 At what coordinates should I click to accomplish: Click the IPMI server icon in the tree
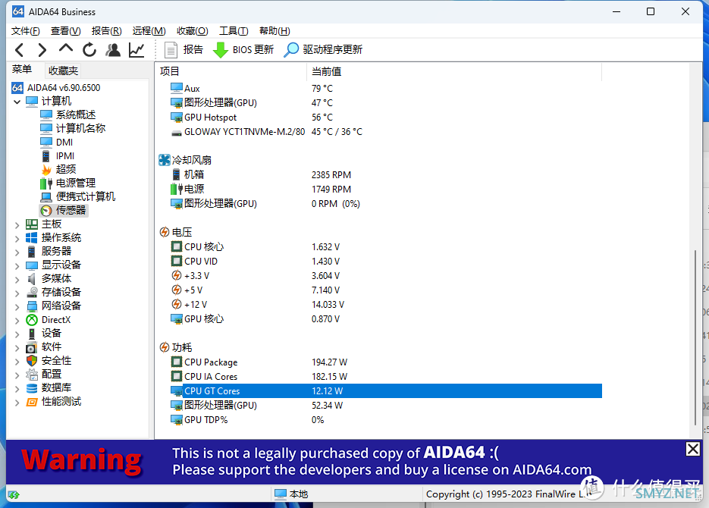[x=45, y=156]
